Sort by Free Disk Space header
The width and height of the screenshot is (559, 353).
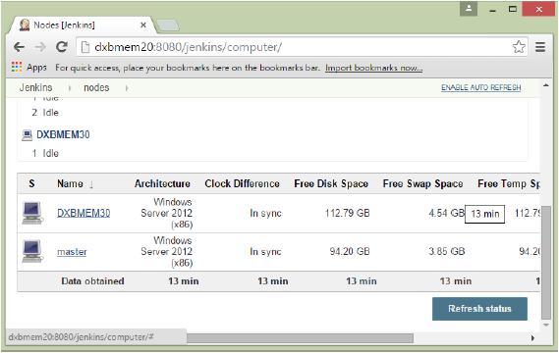pos(331,183)
